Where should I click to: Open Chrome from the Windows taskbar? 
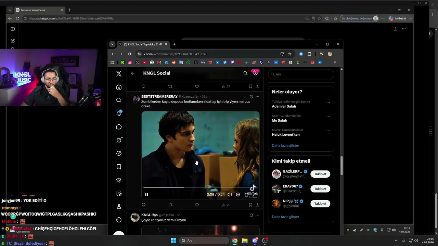point(235,241)
